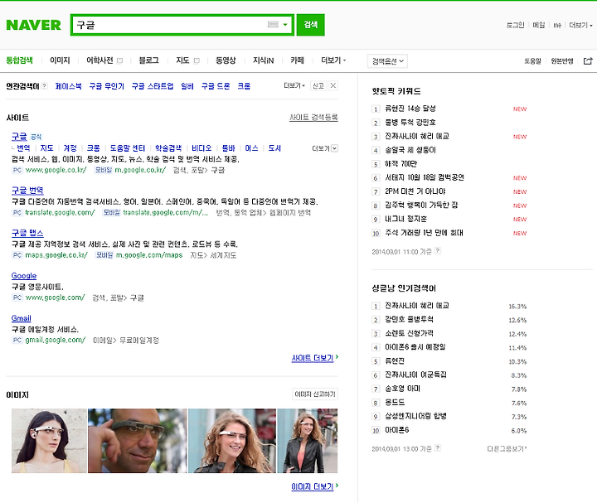Screen dimensions: 597x503
Task: Click the PC icon before gmail.google.com
Action: pyautogui.click(x=17, y=340)
